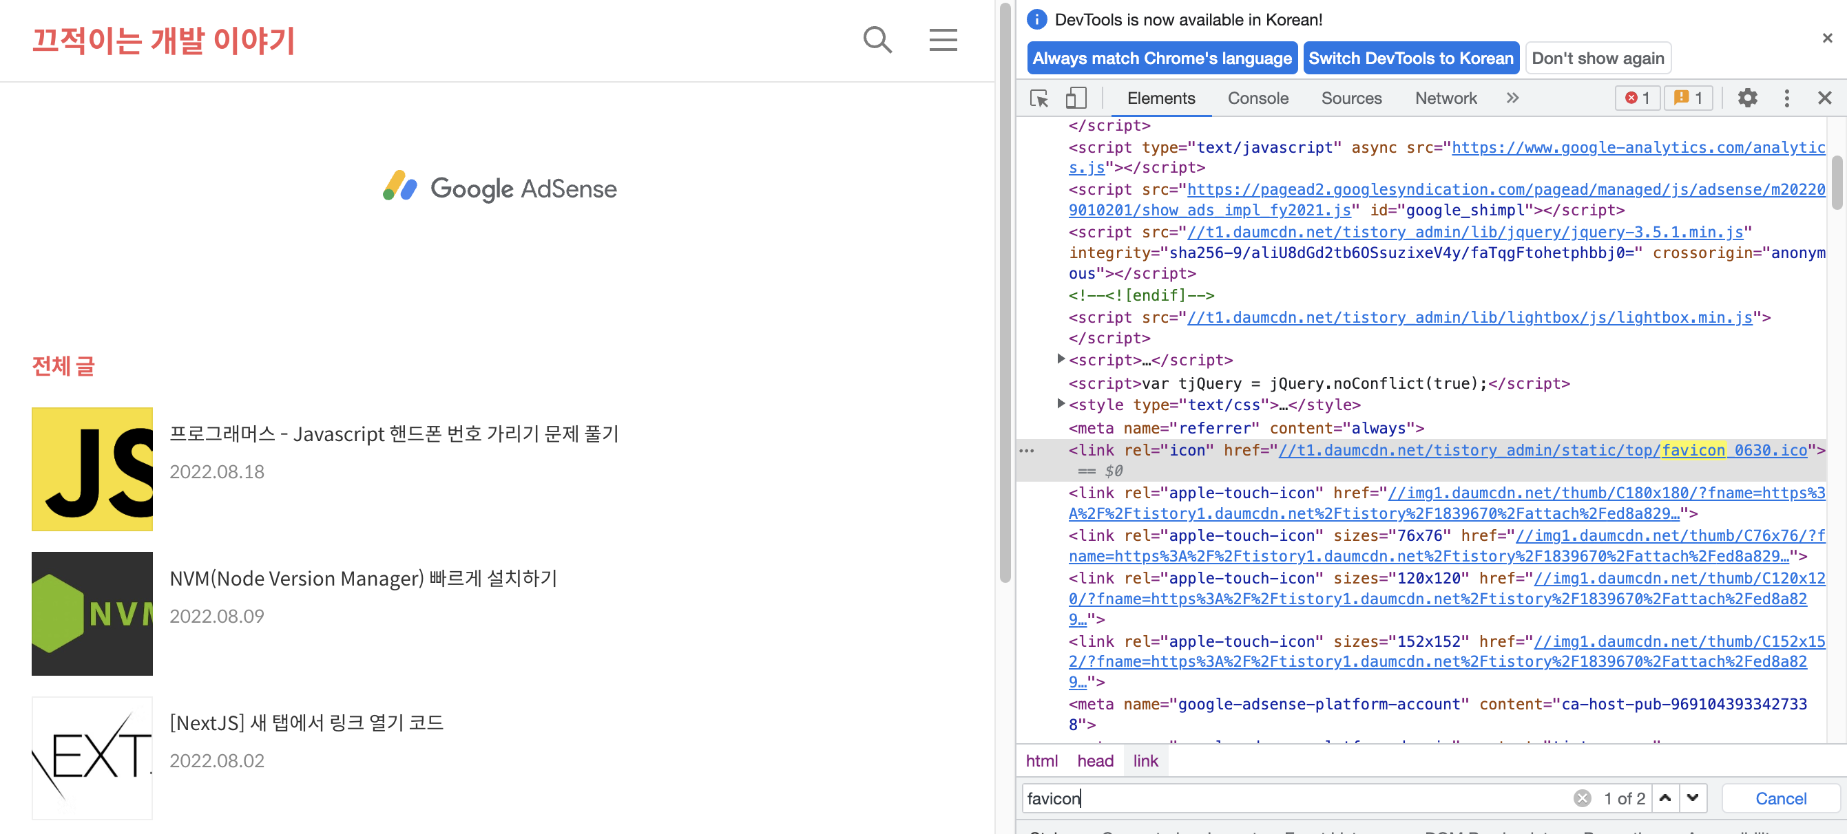Click the red error count badge

[x=1637, y=98]
